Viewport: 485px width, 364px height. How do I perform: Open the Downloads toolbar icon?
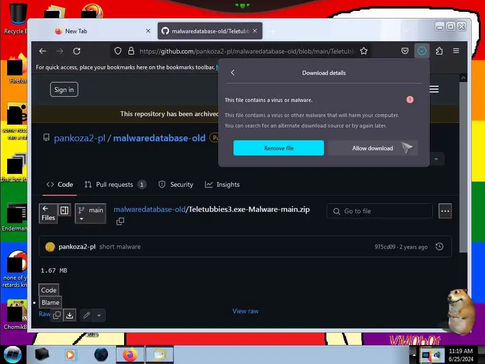tap(422, 51)
